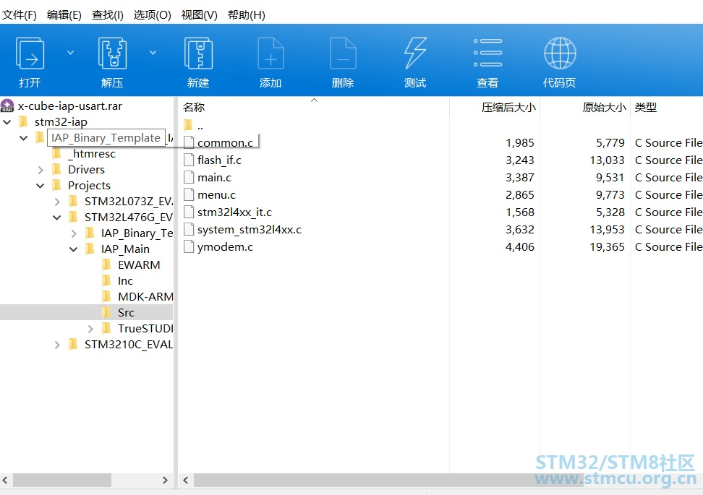Expand the Drivers folder node
The width and height of the screenshot is (703, 495).
pos(41,170)
